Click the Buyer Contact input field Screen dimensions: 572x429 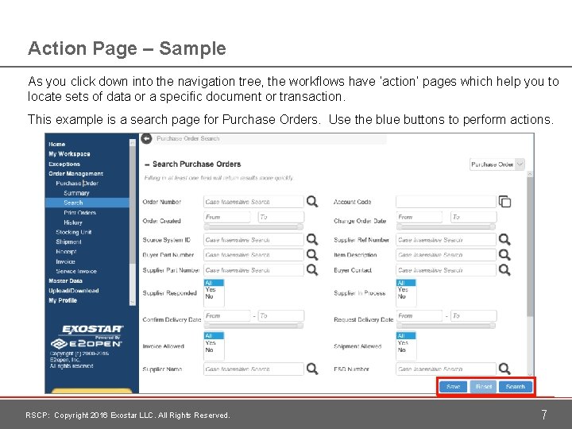pos(446,270)
